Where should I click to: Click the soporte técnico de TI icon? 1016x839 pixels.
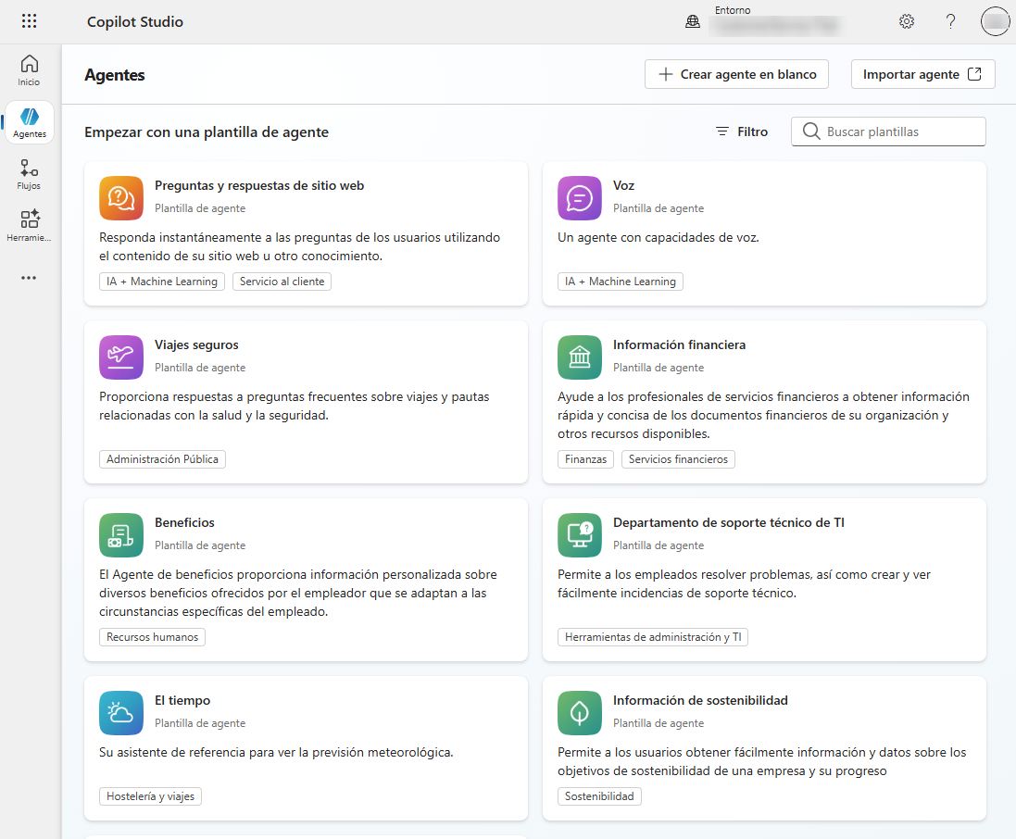click(579, 535)
